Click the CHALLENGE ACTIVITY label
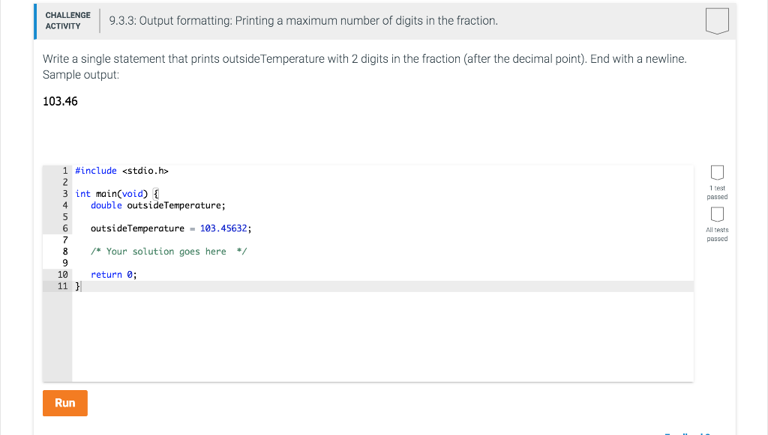This screenshot has width=768, height=435. [67, 20]
